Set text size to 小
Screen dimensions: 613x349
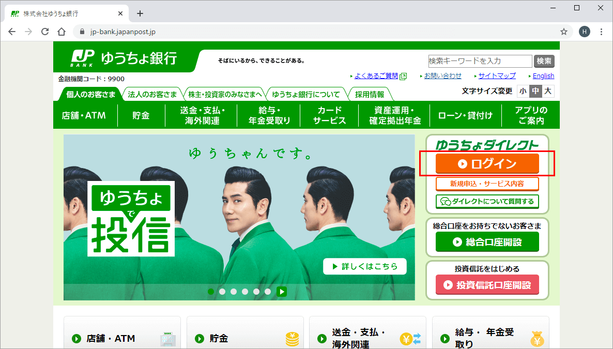523,91
